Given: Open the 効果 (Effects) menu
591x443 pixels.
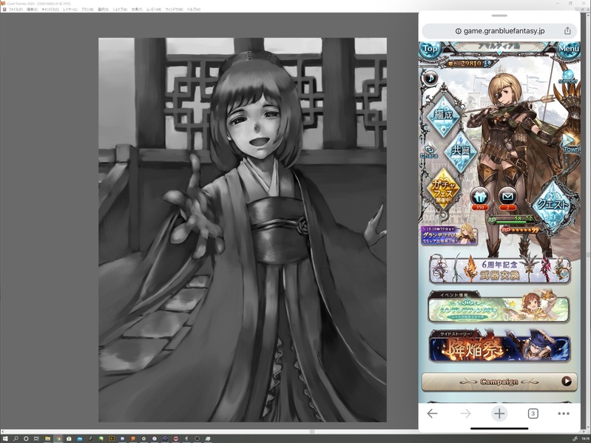Looking at the screenshot, I should 136,9.
